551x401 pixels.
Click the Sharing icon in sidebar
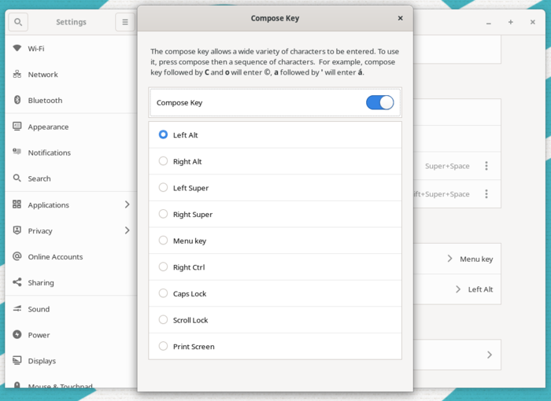point(17,282)
